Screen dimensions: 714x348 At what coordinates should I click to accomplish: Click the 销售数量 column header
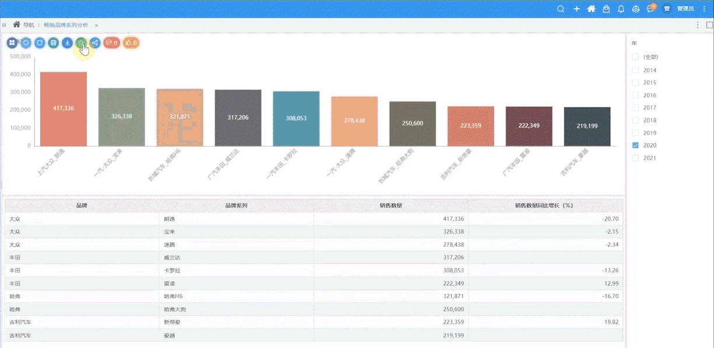391,206
